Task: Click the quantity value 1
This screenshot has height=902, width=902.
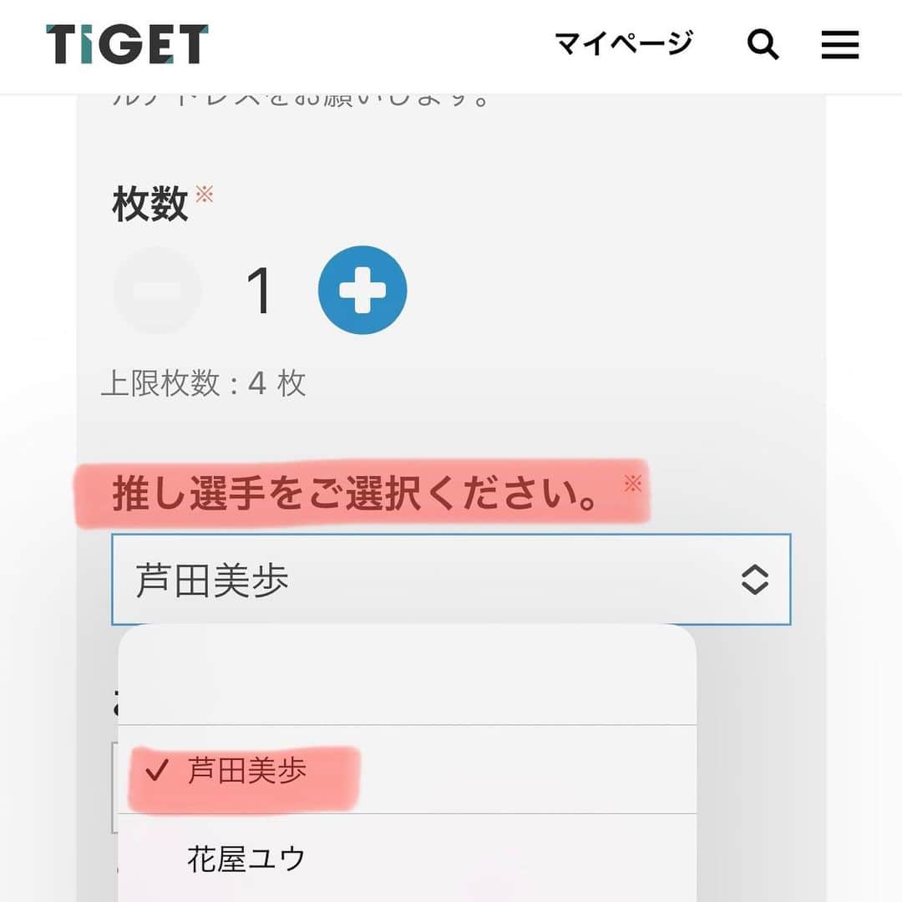Action: point(259,291)
